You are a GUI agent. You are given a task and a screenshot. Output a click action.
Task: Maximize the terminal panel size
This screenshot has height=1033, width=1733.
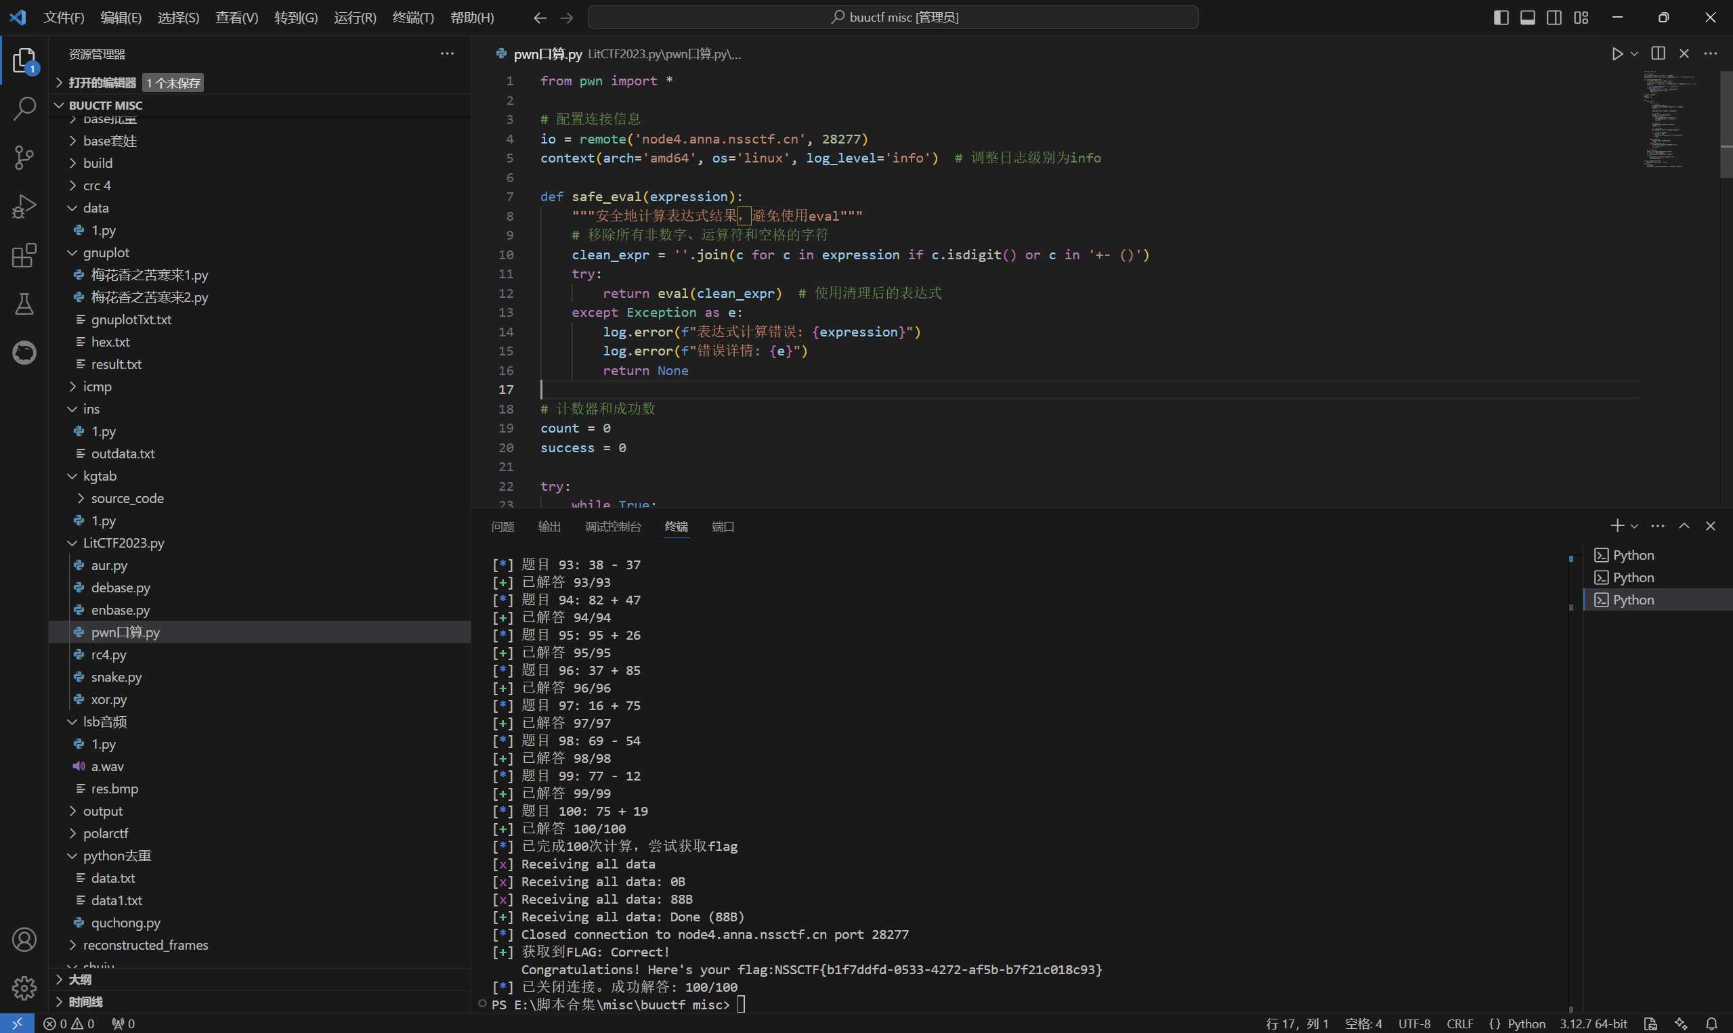click(1684, 525)
